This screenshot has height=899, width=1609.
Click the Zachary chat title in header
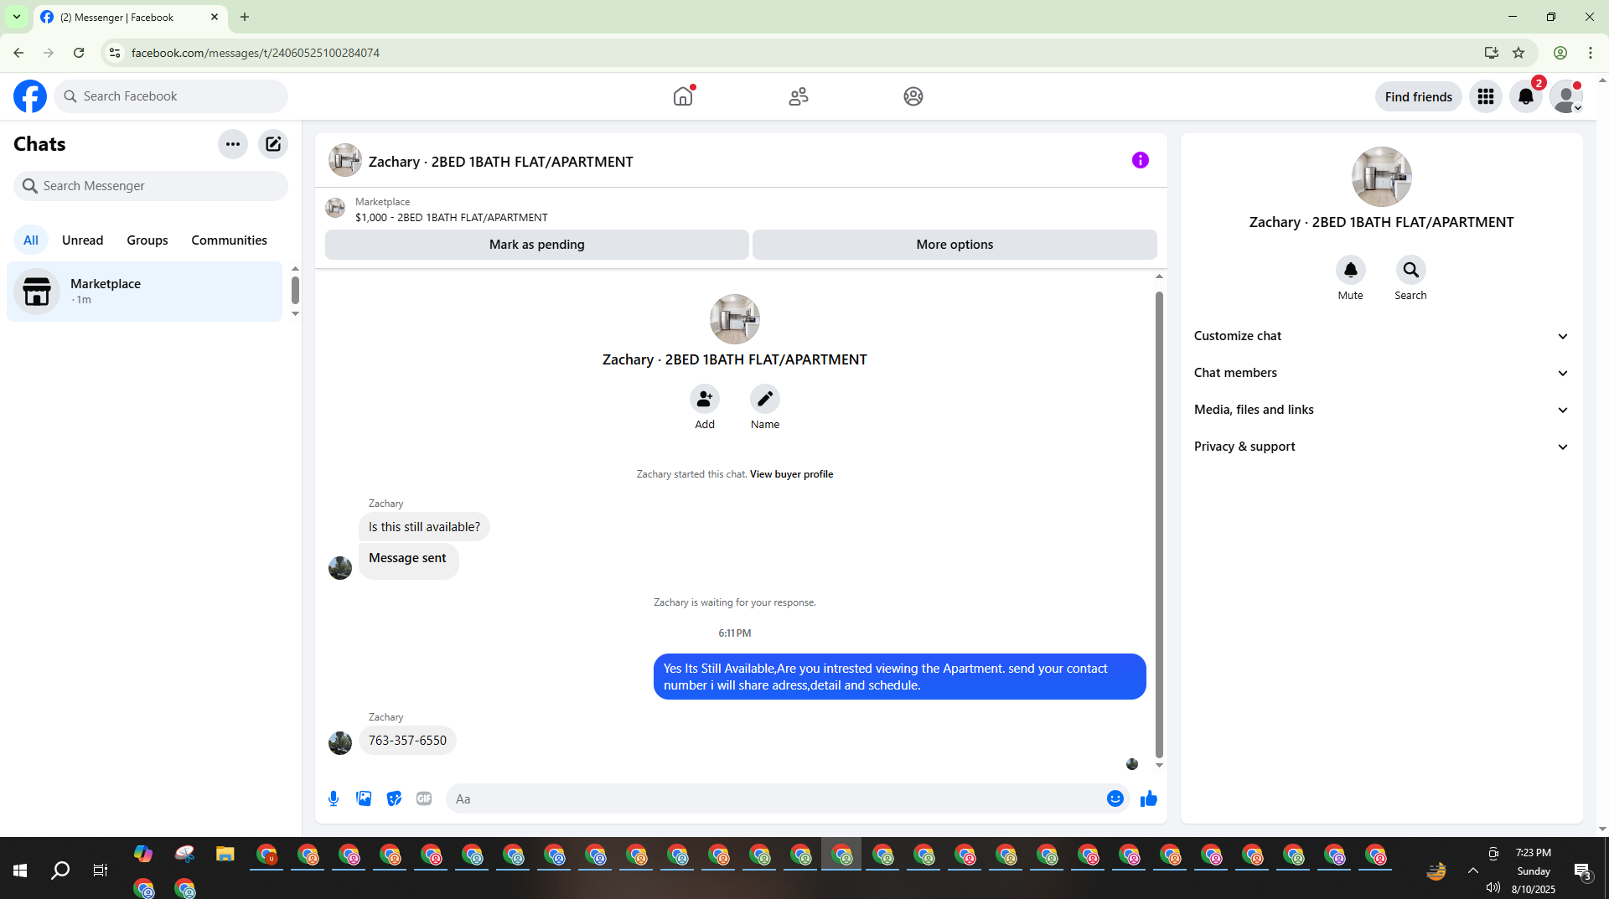click(x=501, y=162)
